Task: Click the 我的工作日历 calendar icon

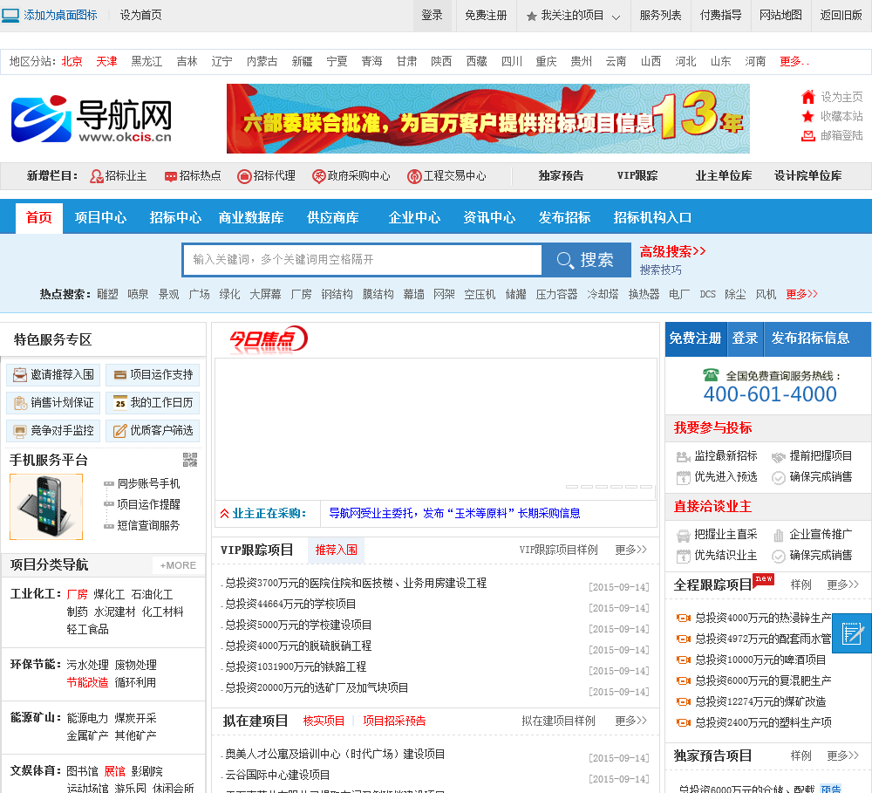Action: pos(120,402)
